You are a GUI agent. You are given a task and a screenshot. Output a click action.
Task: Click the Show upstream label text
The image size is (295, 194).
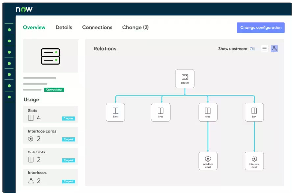tap(232, 49)
